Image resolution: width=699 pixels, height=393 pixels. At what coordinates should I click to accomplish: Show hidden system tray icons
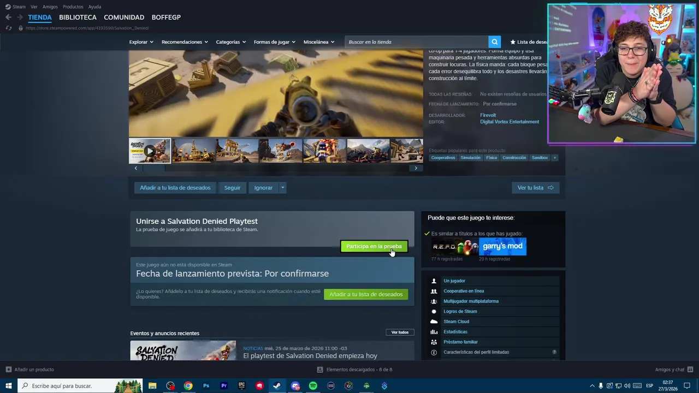point(592,386)
